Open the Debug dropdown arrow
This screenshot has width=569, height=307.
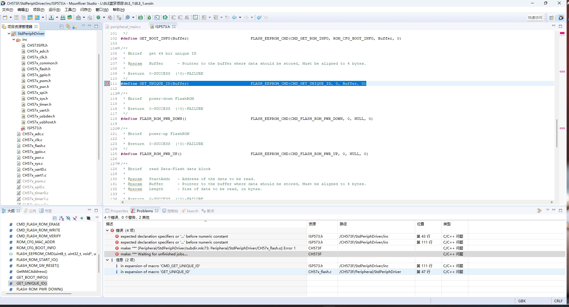click(x=104, y=17)
